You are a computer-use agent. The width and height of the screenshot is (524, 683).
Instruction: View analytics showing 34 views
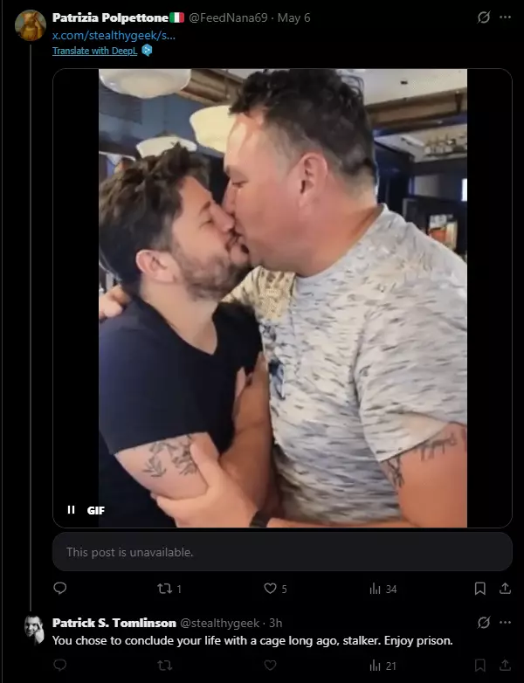(x=383, y=589)
